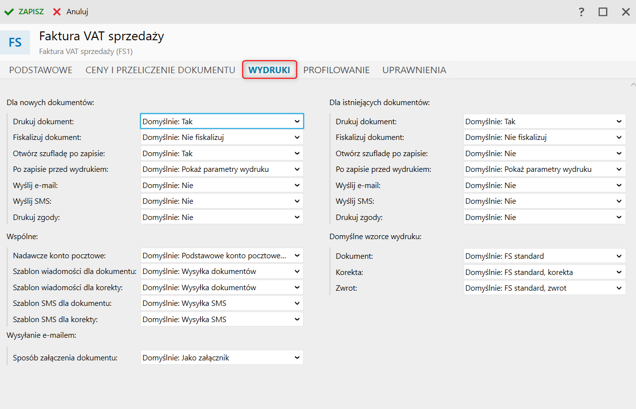This screenshot has width=636, height=409.
Task: Open the Sposób załączenia dokumentu dropdown
Action: point(222,357)
